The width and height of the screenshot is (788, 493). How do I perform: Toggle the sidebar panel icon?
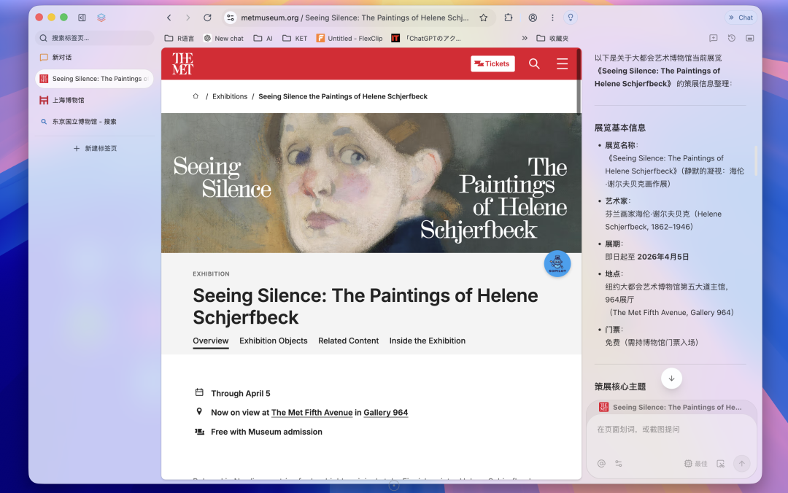click(82, 18)
